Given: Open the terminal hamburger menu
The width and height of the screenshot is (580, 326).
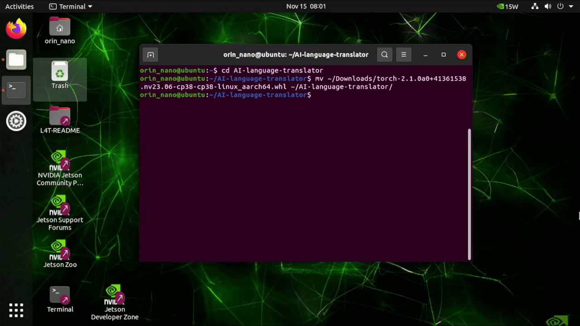Looking at the screenshot, I should point(403,54).
